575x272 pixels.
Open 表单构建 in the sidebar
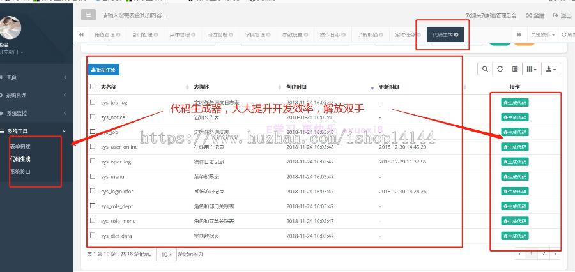pos(20,146)
